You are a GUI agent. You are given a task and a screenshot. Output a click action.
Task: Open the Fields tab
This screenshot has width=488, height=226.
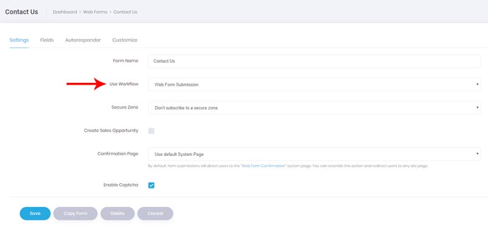[x=47, y=40]
